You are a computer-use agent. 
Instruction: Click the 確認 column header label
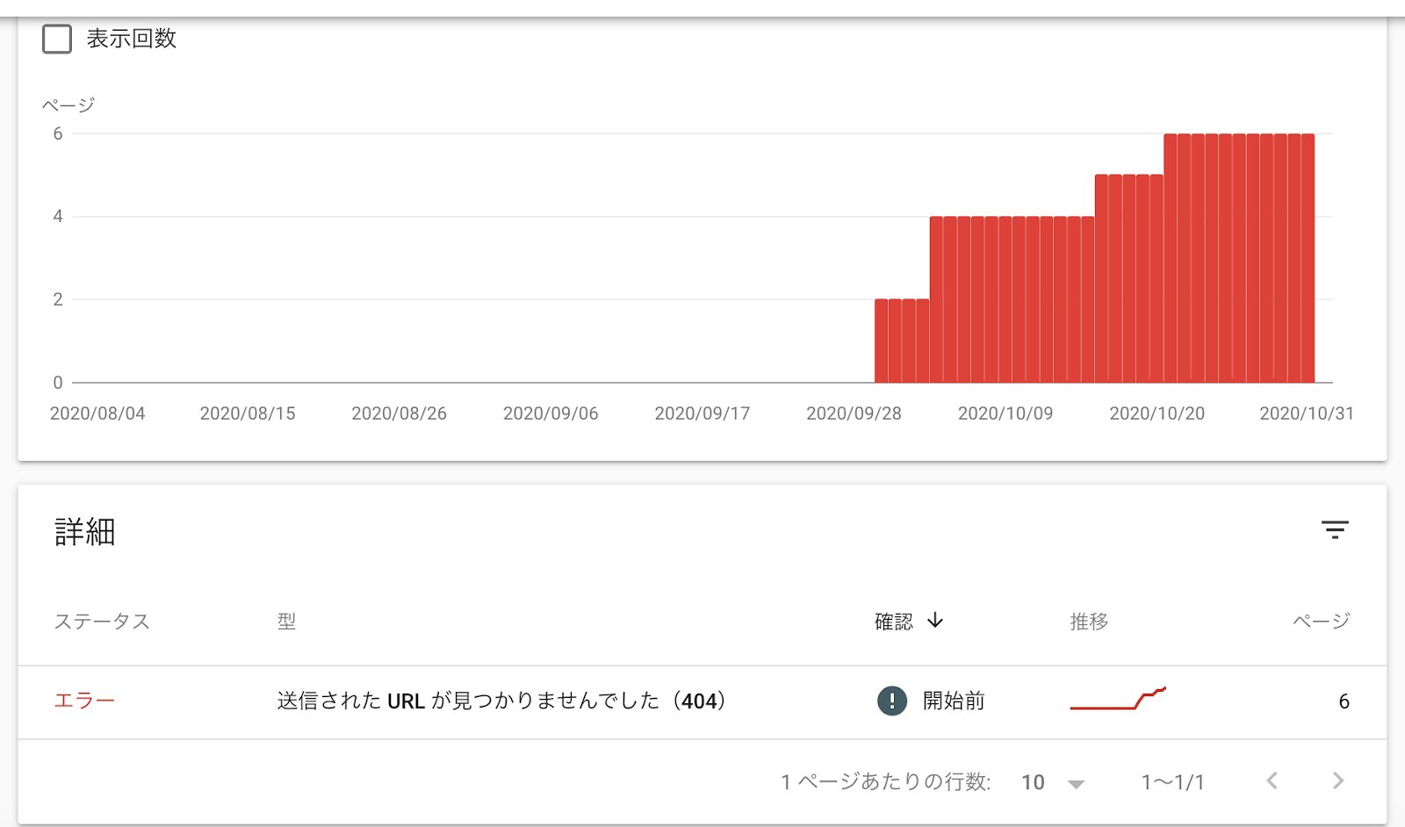click(x=894, y=622)
